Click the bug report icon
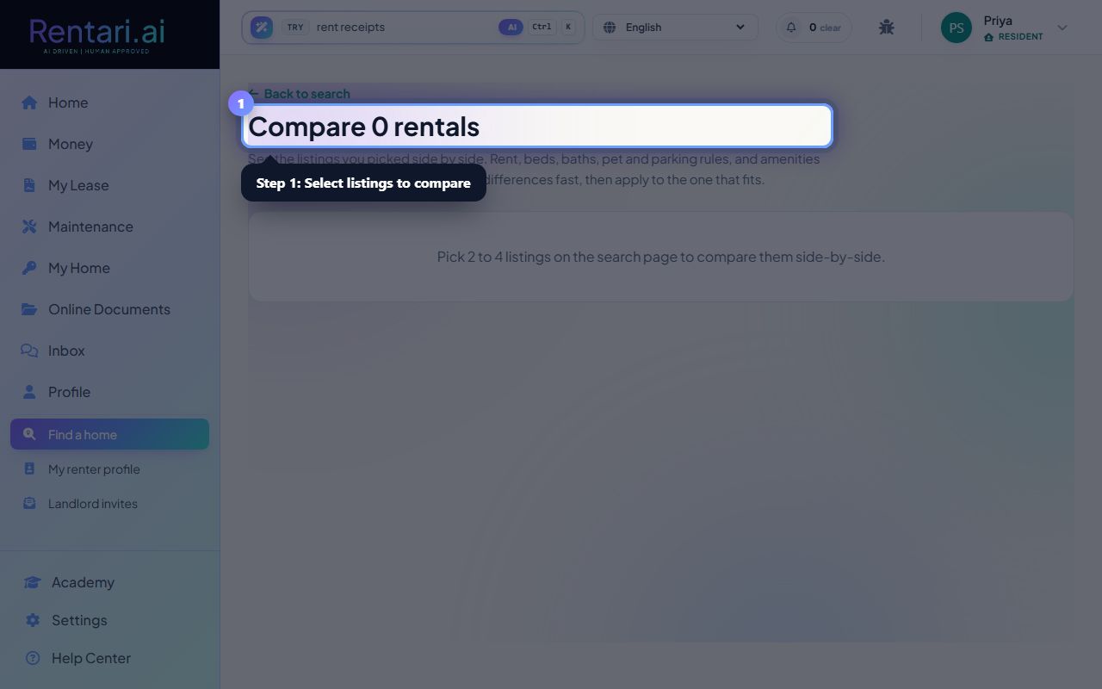This screenshot has width=1102, height=689. [887, 27]
